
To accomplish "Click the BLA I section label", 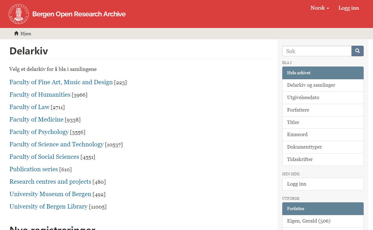I will (x=287, y=62).
